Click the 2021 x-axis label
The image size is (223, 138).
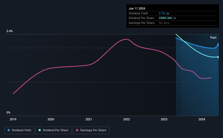[x=89, y=119]
